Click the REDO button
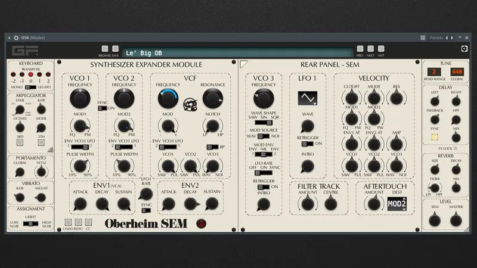The height and width of the screenshot is (268, 477). (78, 222)
